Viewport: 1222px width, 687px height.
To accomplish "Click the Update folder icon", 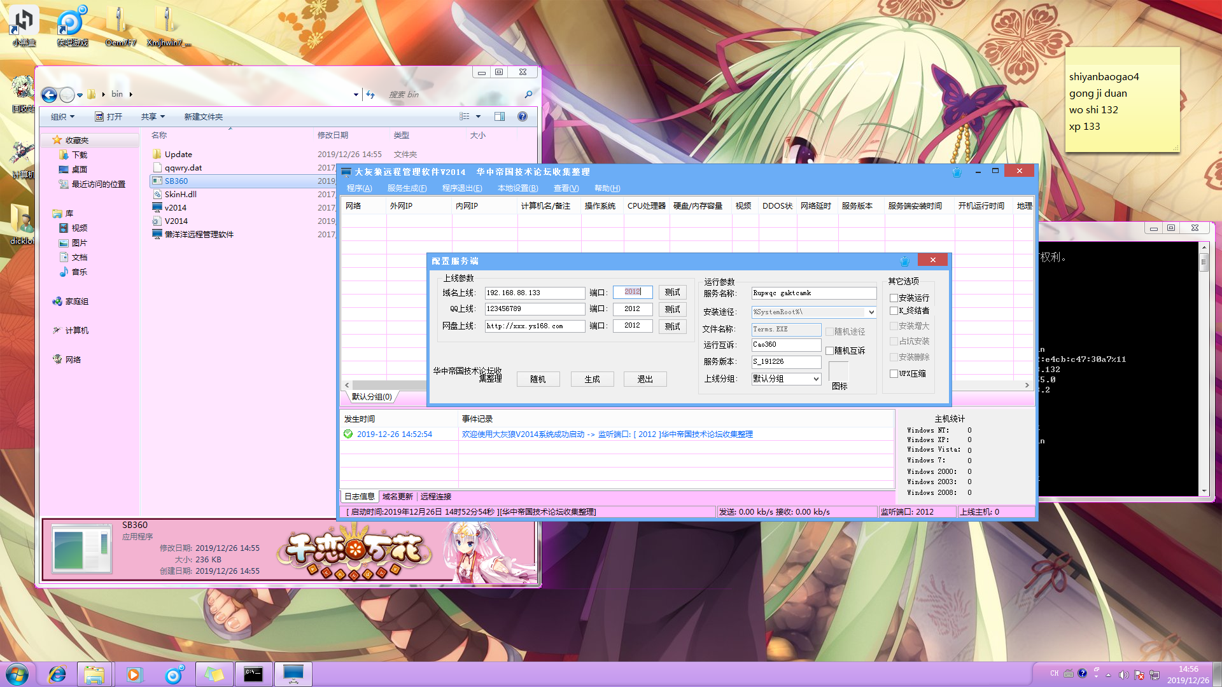I will (x=157, y=155).
